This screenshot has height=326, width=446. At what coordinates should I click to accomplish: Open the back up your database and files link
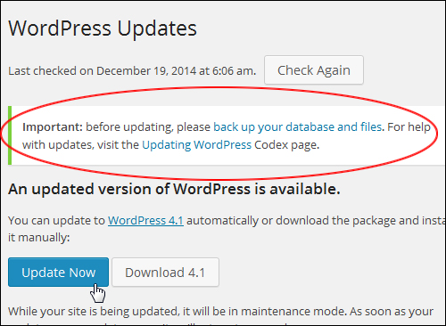(297, 127)
